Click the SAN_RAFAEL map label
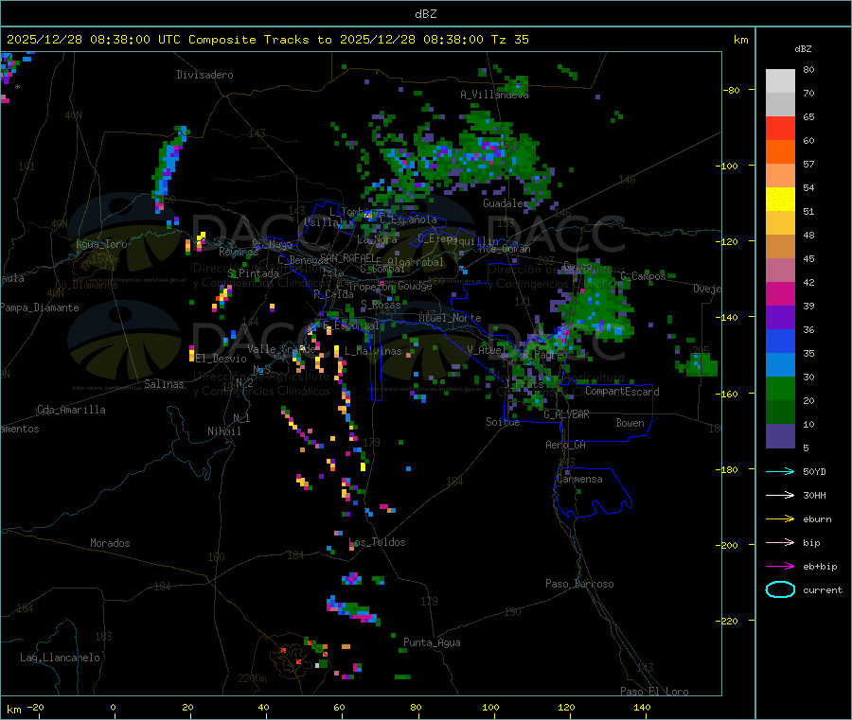Image resolution: width=852 pixels, height=720 pixels. [347, 257]
